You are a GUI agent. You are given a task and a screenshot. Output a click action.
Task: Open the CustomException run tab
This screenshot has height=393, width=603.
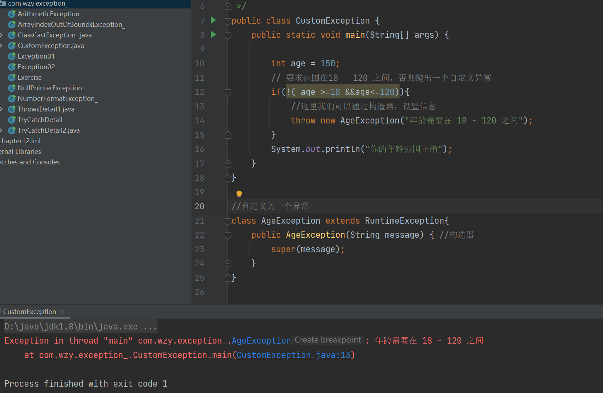pos(30,312)
